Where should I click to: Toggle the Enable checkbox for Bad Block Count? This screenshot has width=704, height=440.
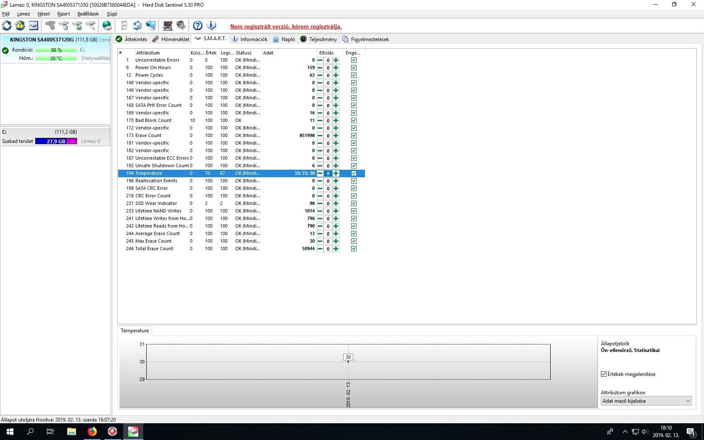pos(354,121)
